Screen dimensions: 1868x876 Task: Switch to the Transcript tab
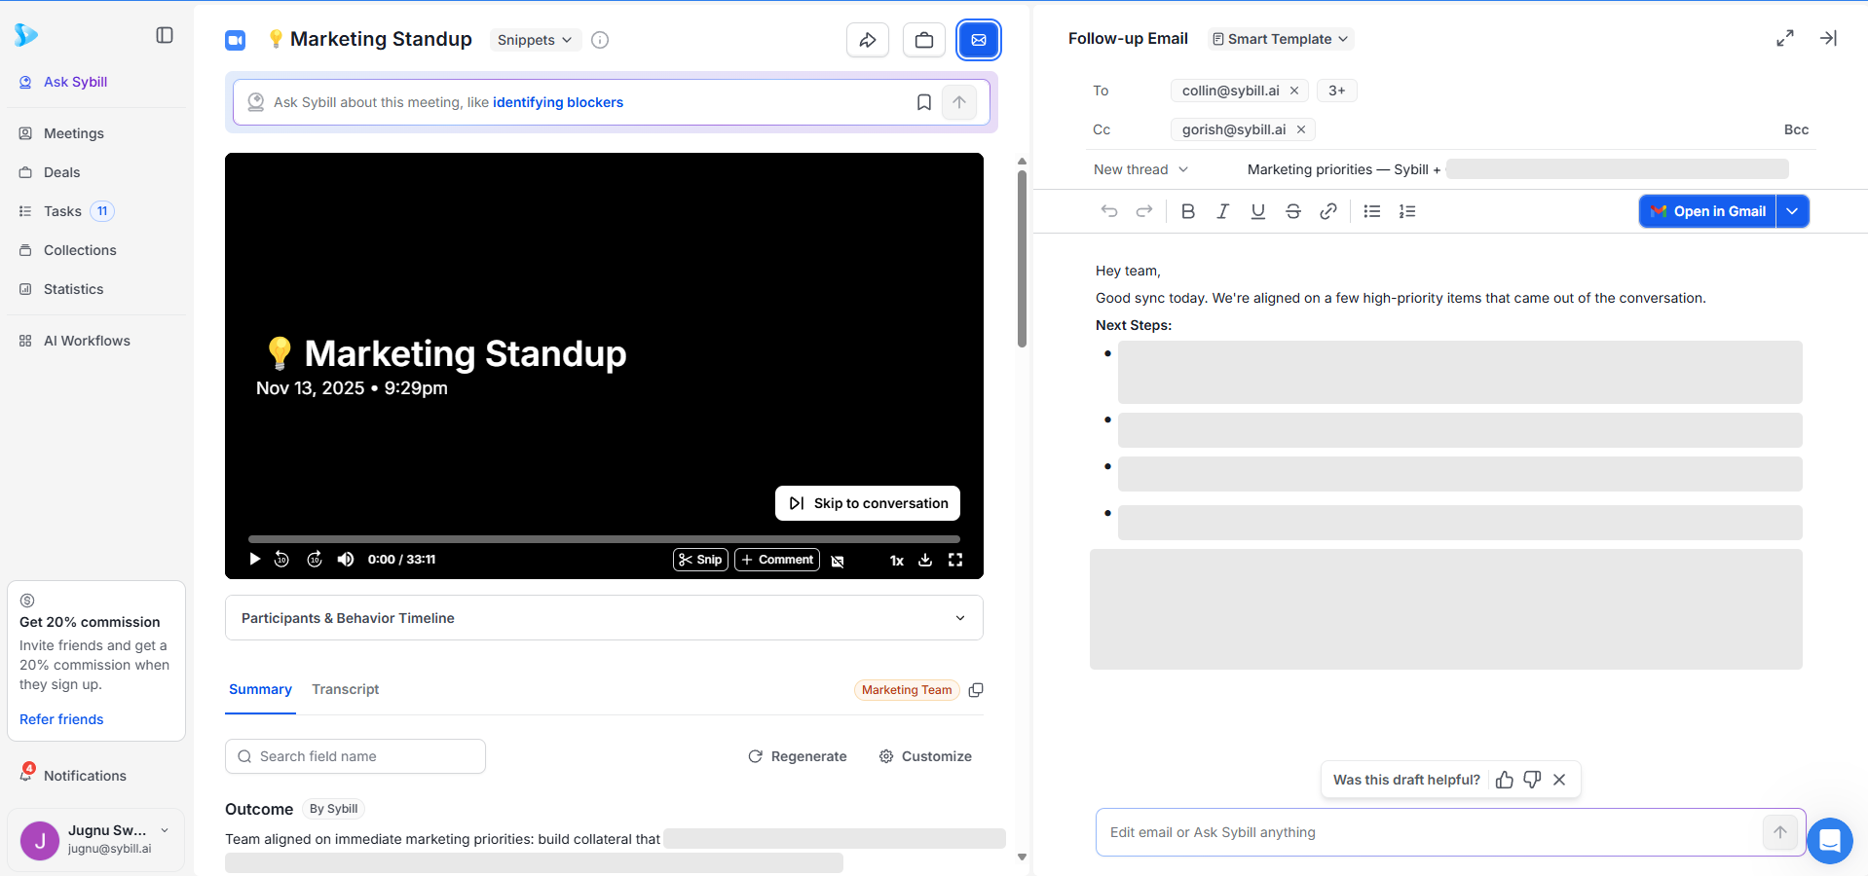[x=346, y=689]
